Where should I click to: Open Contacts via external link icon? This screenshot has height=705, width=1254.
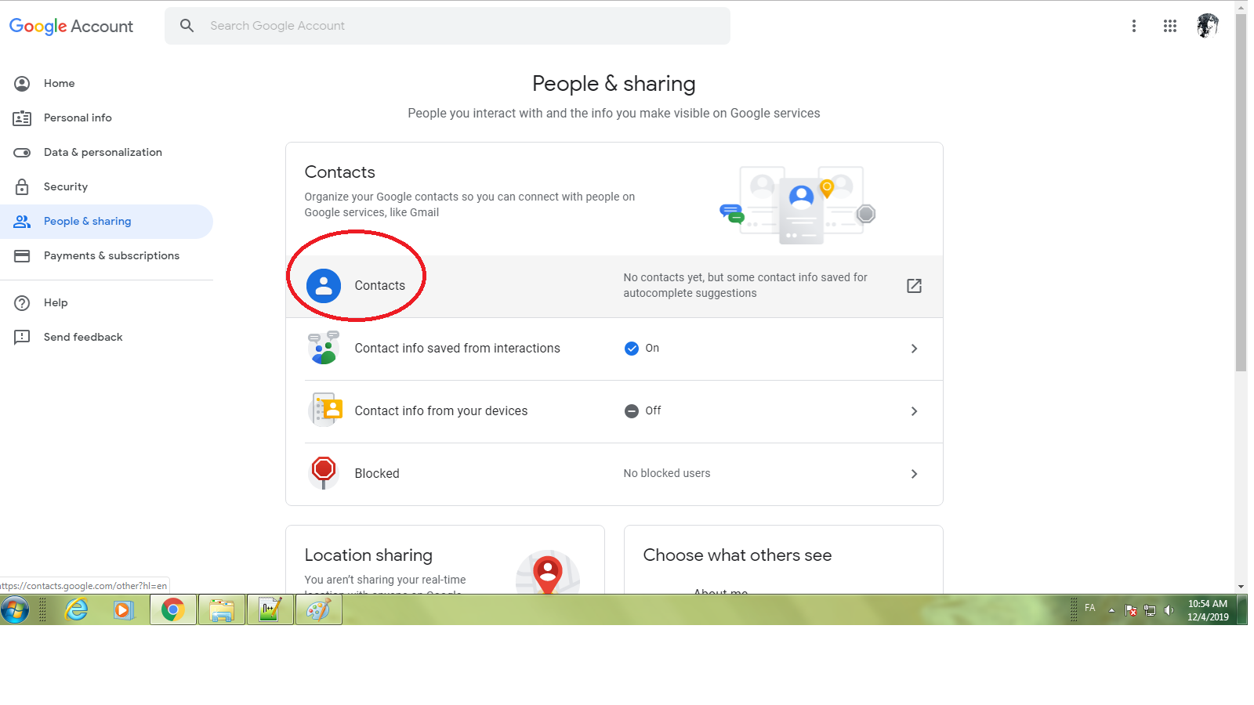[914, 286]
